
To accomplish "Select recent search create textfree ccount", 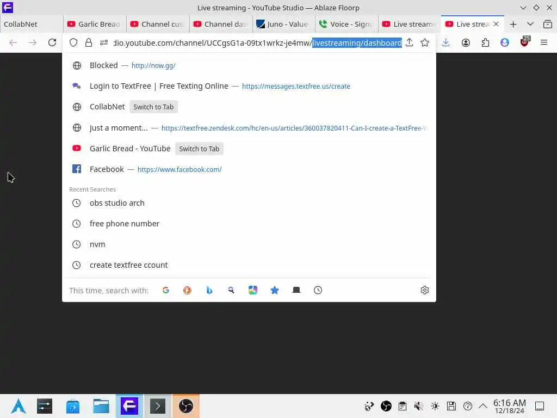I will pos(249,265).
